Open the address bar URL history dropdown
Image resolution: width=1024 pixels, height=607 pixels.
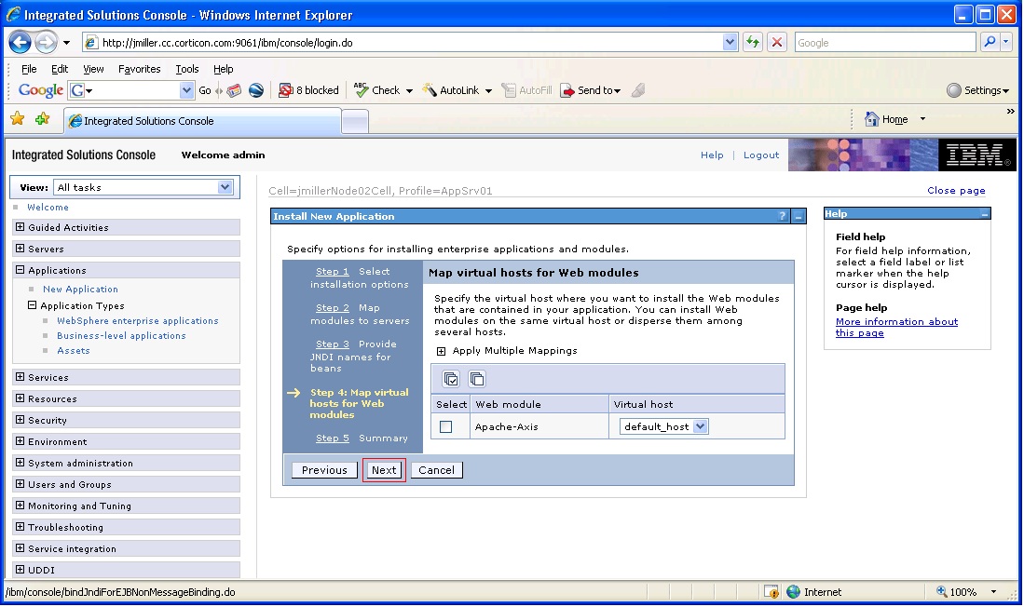point(730,43)
